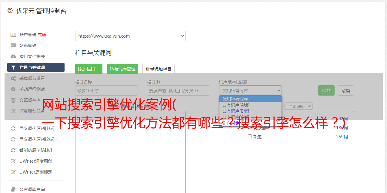
Task: Open UWriter深度原创 in the sidebar
Action: [x=36, y=161]
